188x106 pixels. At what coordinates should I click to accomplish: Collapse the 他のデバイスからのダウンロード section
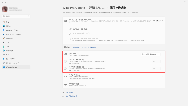pyautogui.click(x=162, y=21)
